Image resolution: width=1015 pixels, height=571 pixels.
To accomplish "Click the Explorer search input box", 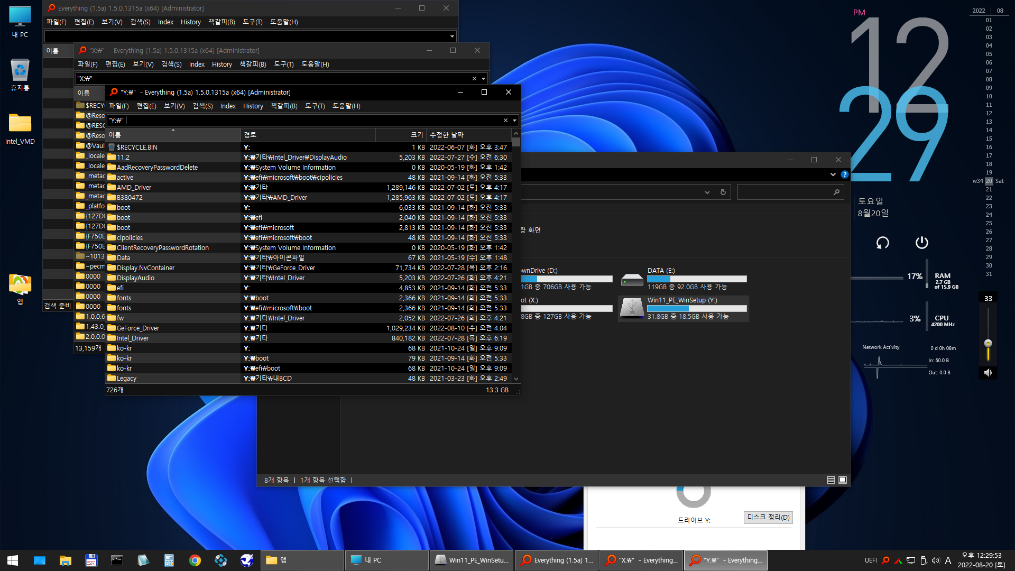I will [785, 192].
